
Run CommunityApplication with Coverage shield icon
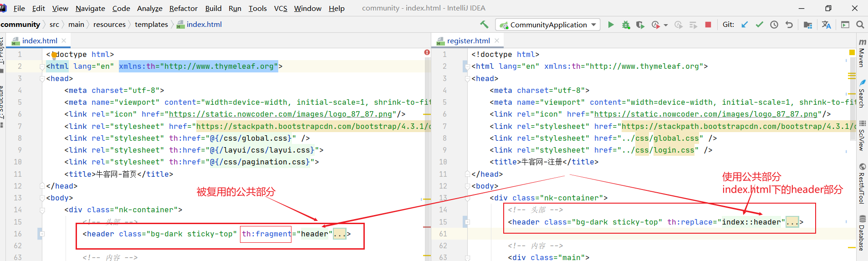click(640, 25)
